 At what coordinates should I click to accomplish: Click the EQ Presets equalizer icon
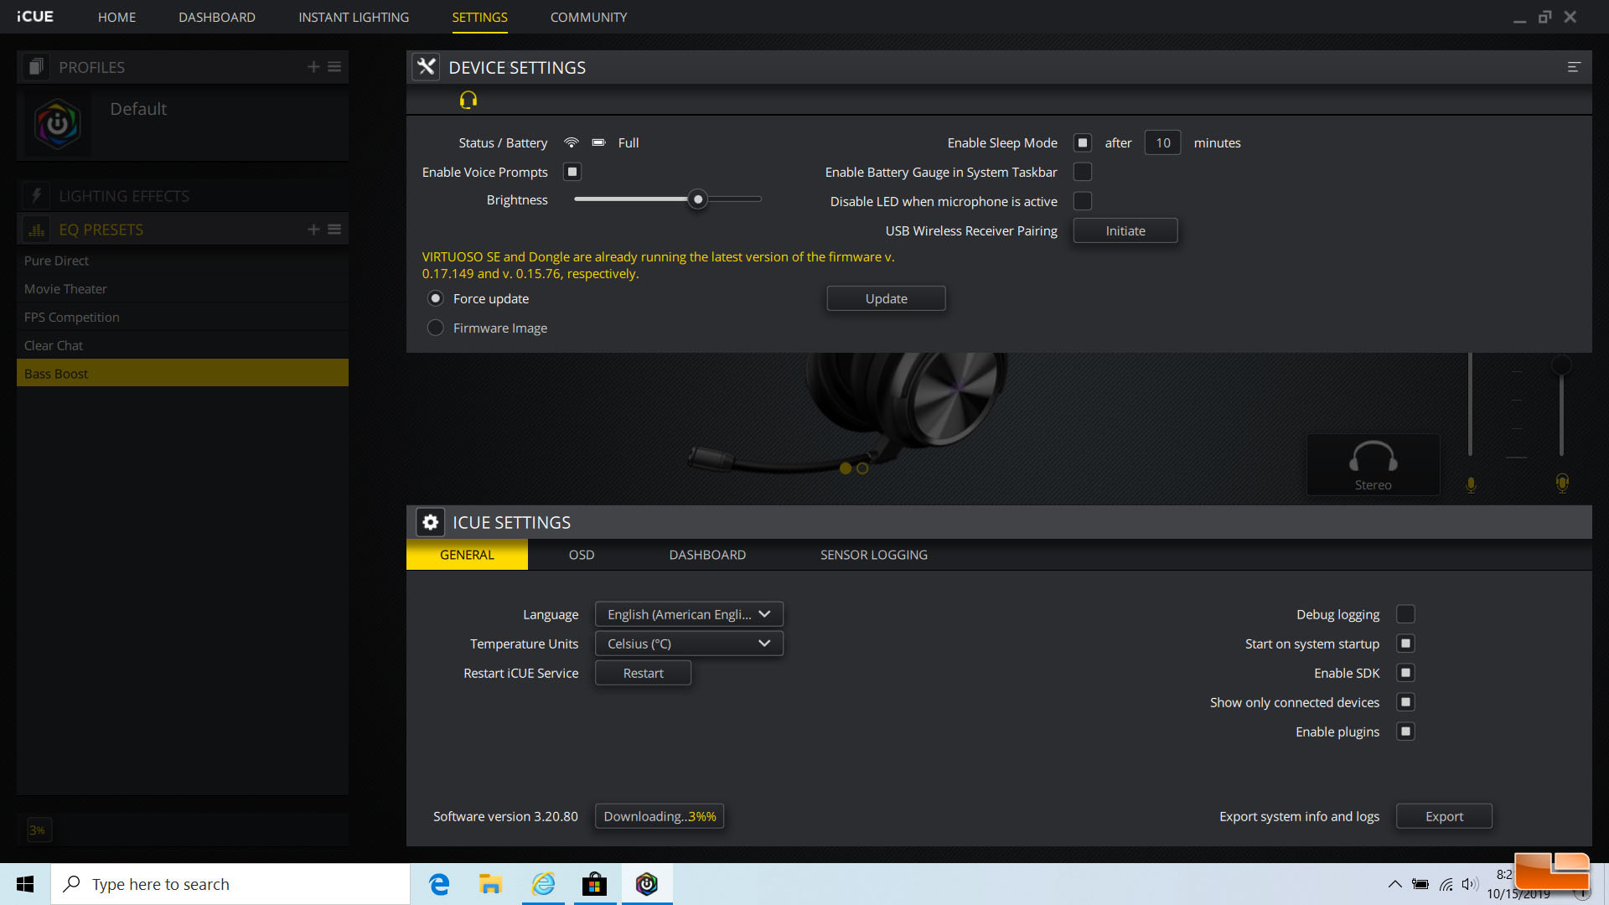tap(36, 230)
